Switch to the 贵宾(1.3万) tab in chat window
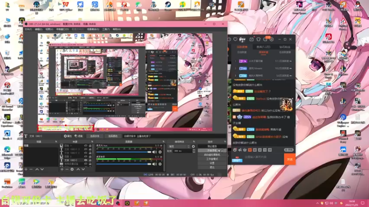Screen dimensions: 369x207 click(x=263, y=47)
